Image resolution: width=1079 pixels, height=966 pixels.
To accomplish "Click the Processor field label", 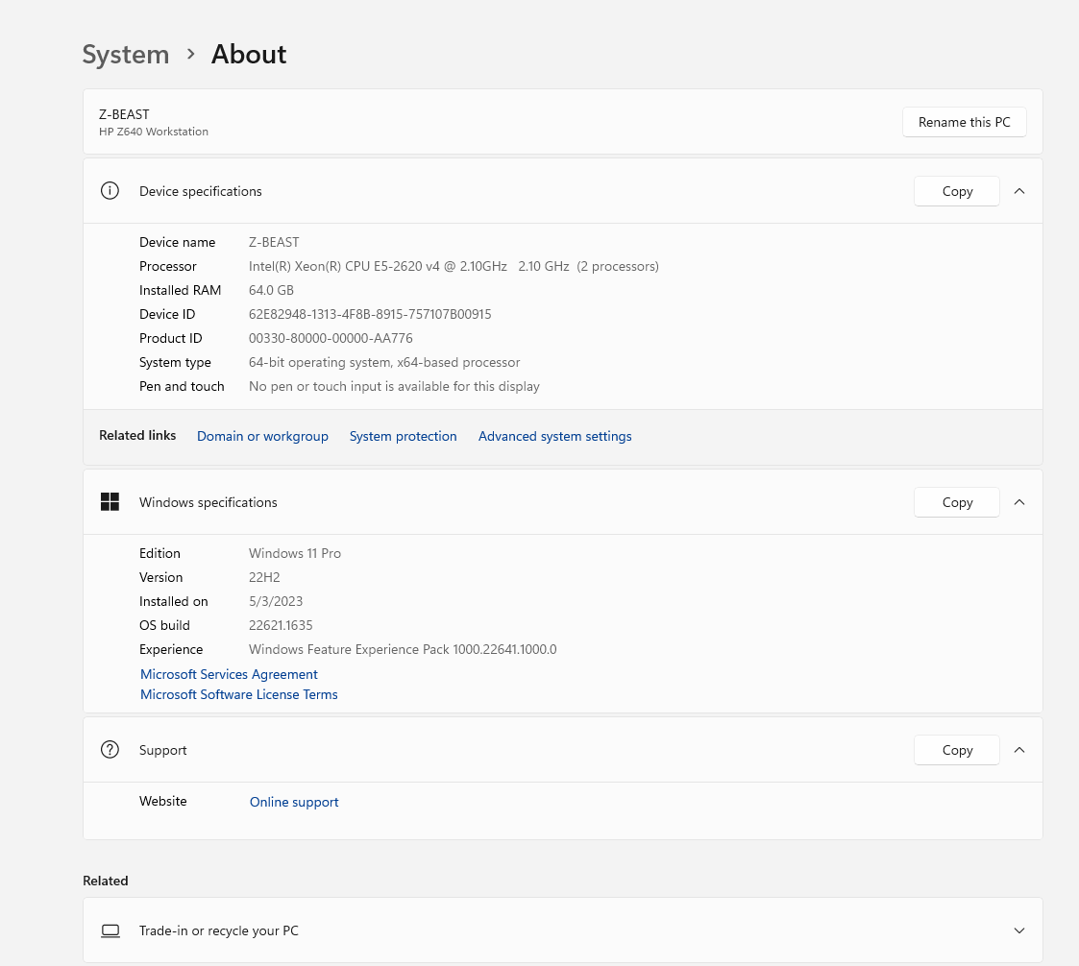I will point(167,266).
